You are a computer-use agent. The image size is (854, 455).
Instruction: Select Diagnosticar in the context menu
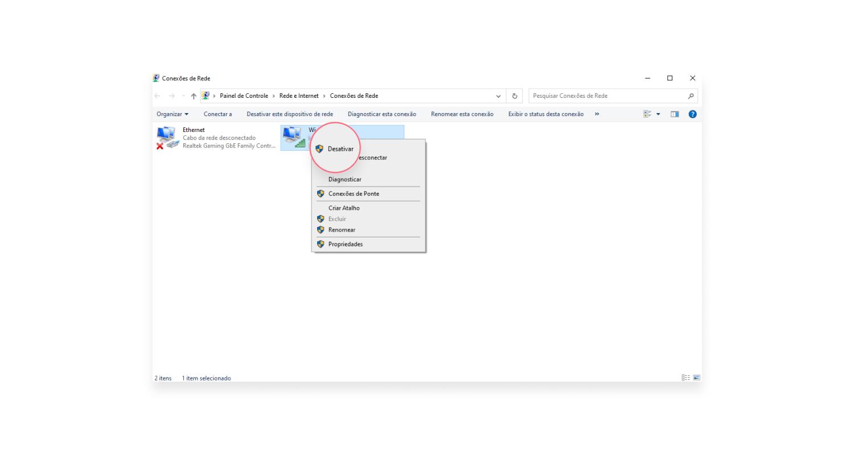(x=344, y=179)
